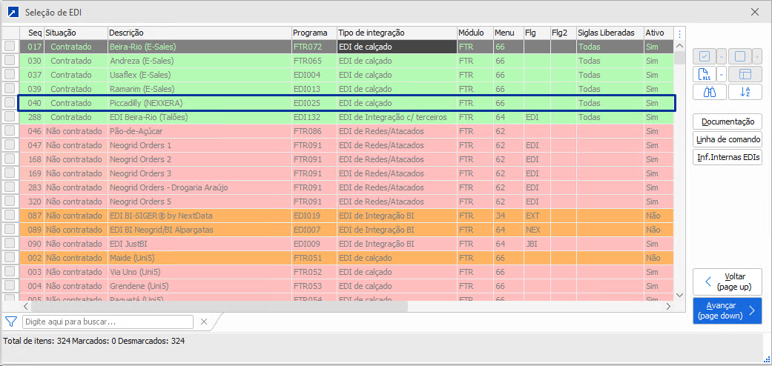Export grid using the XLS file icon

(x=705, y=74)
